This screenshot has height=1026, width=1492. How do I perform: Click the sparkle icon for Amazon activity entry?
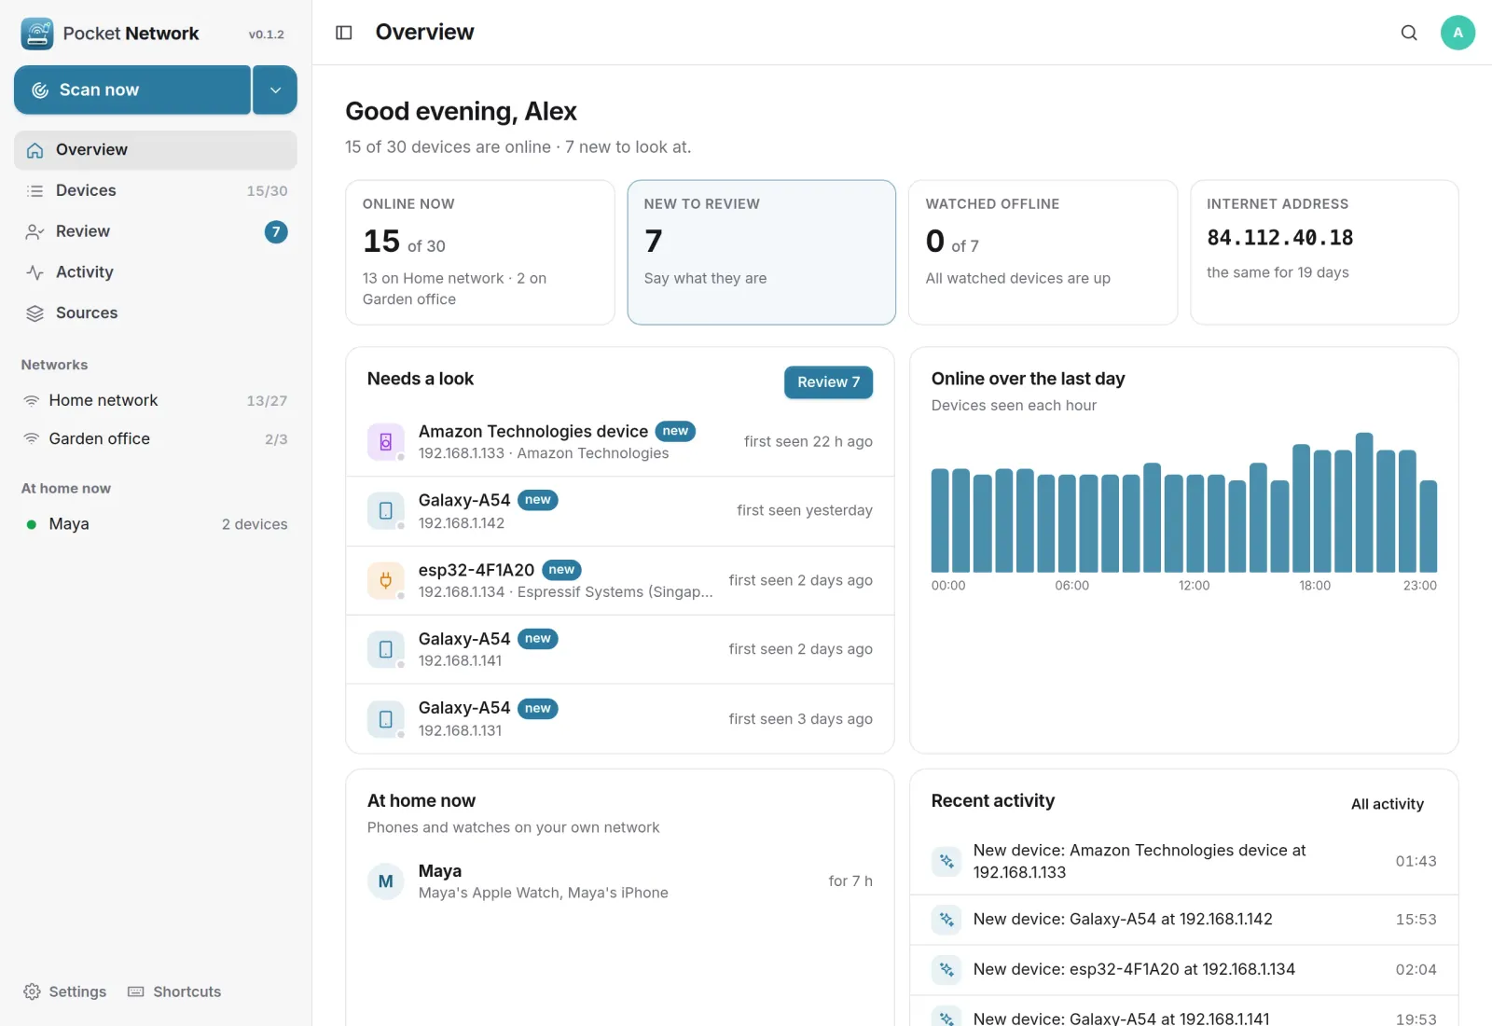click(x=946, y=861)
